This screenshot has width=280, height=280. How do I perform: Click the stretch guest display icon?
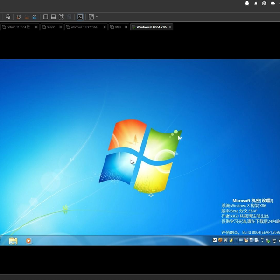coord(91,17)
